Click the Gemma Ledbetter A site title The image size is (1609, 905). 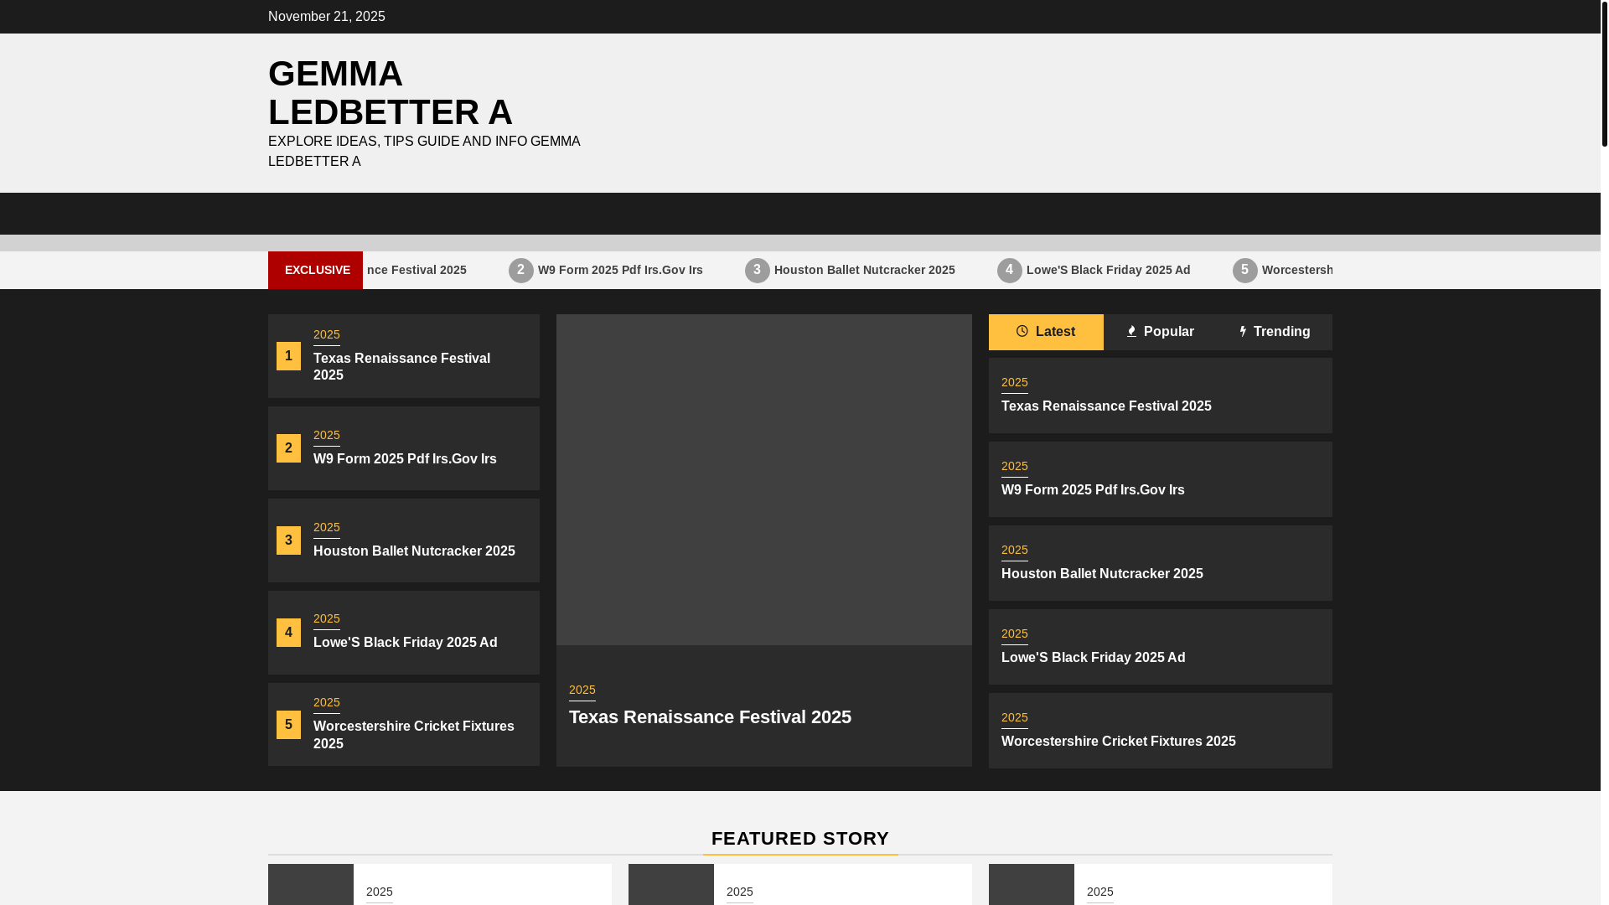(391, 93)
